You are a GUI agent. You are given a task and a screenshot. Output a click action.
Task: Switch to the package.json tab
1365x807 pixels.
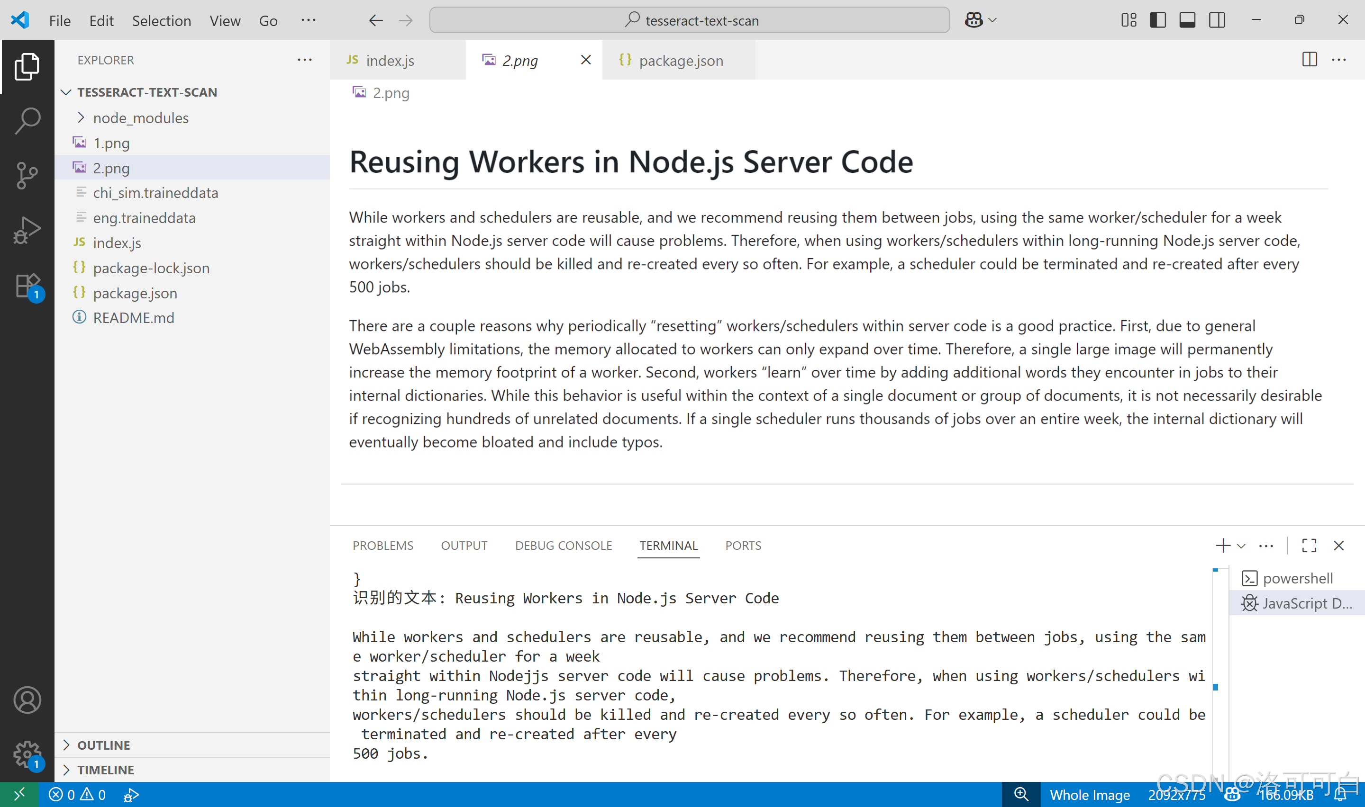click(680, 60)
